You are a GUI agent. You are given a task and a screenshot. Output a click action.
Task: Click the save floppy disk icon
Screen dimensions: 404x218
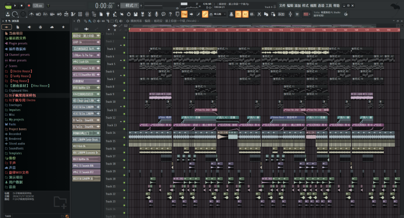[x=135, y=14]
